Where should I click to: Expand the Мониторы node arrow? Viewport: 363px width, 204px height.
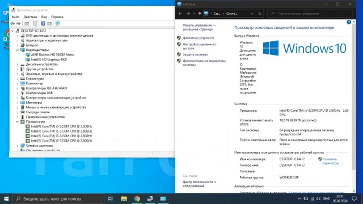tap(18, 103)
